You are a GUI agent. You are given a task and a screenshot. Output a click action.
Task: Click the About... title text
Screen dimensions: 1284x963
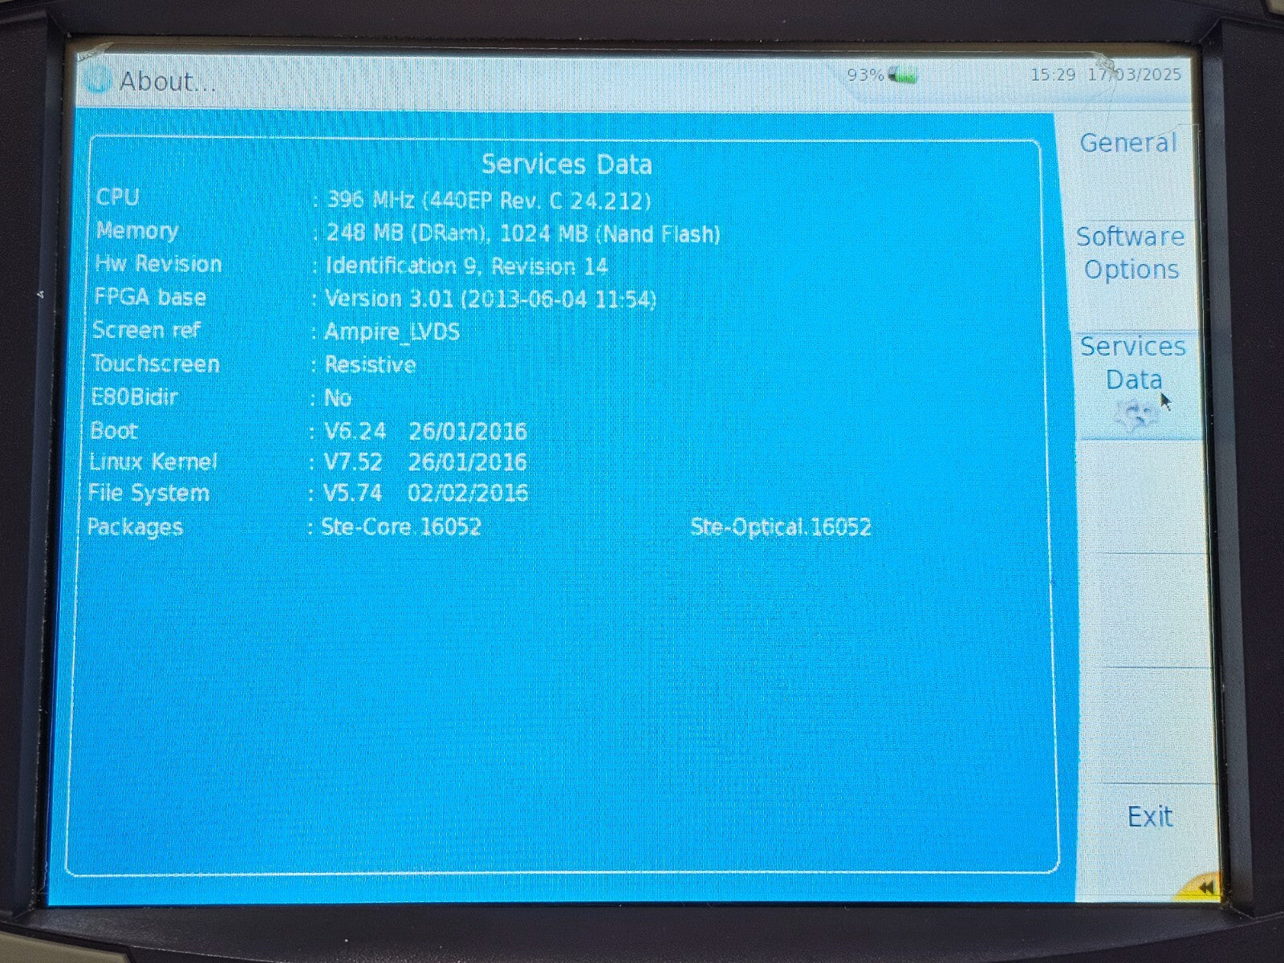click(167, 81)
